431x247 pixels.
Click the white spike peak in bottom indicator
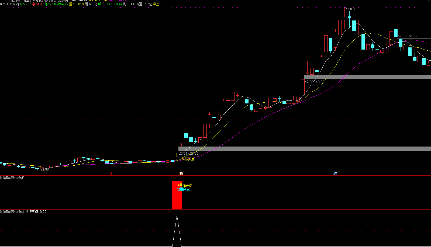point(177,215)
